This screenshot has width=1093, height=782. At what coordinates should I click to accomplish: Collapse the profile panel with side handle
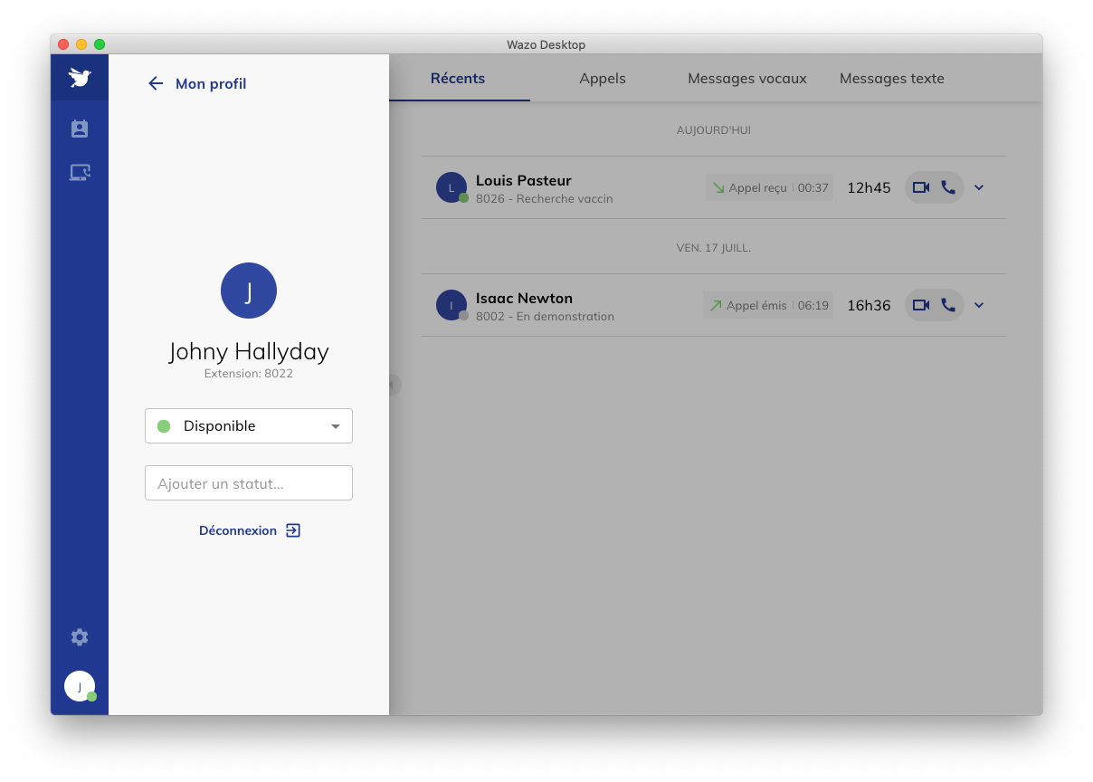[392, 385]
